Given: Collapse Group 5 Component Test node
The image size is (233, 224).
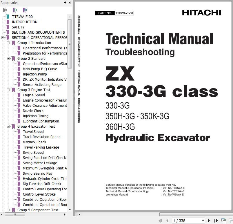Looking at the screenshot, I should [8, 210].
